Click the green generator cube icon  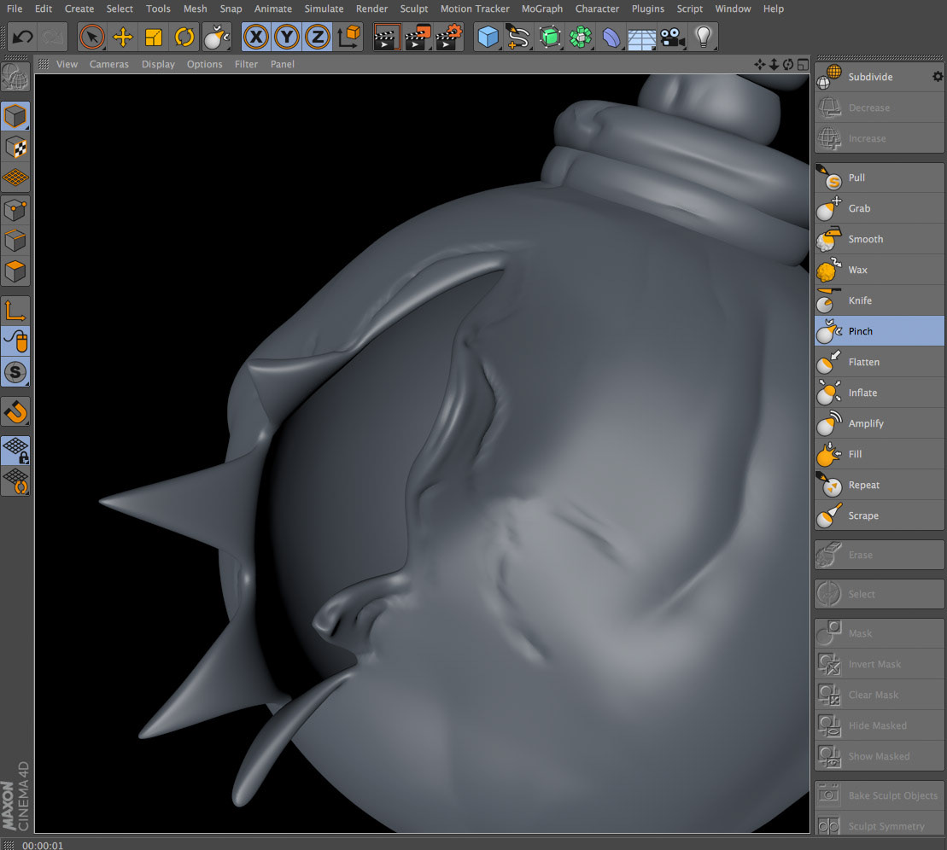click(550, 38)
